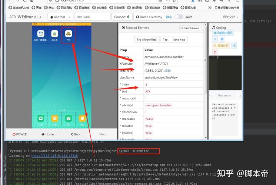Viewport: 276px width, 185px height.
Task: Click the 重置代码 button
Action: [x=221, y=46]
